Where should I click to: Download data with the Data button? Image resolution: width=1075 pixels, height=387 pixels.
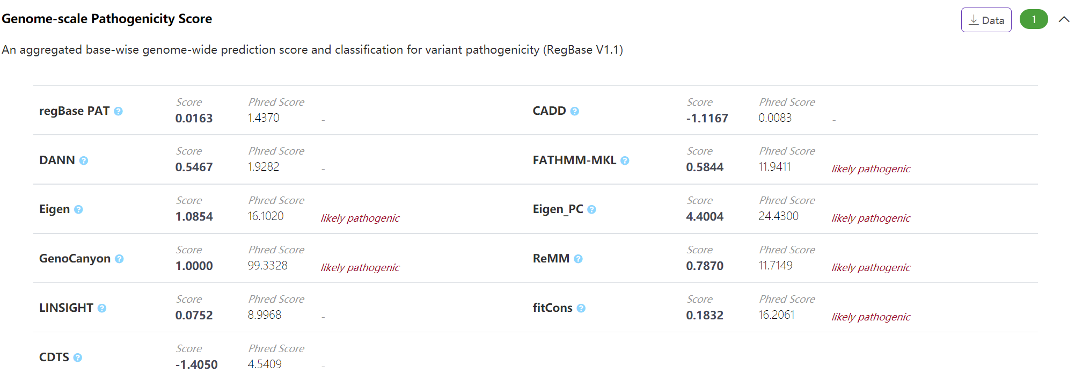(986, 20)
